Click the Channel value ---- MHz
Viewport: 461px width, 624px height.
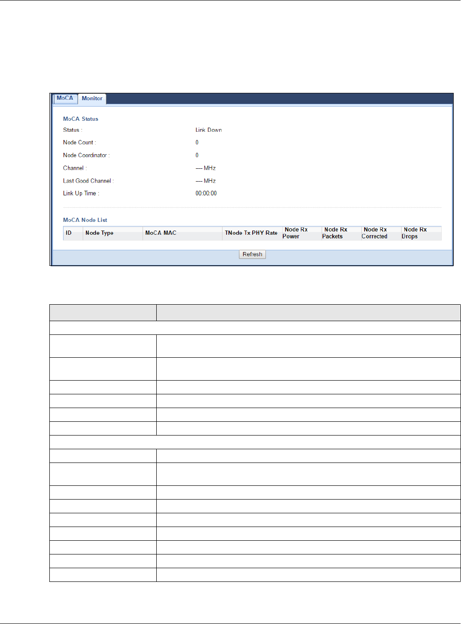pyautogui.click(x=206, y=168)
